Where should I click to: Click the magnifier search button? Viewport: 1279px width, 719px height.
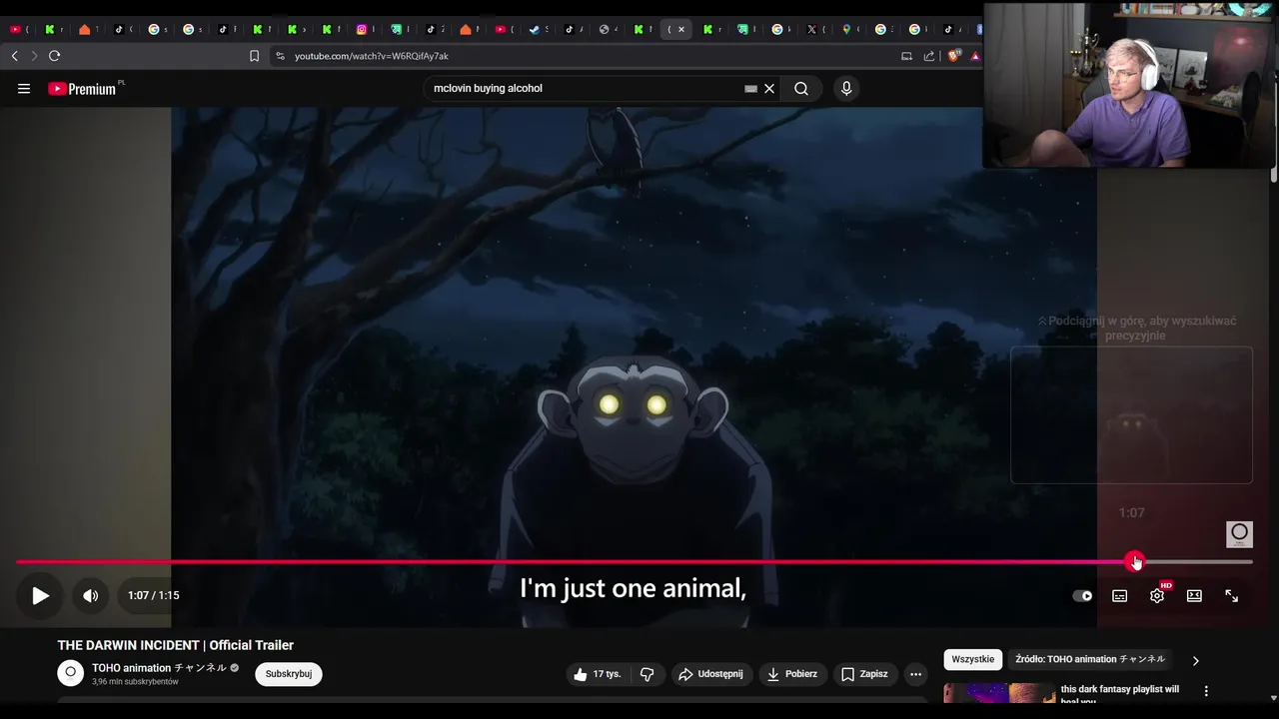click(x=801, y=89)
